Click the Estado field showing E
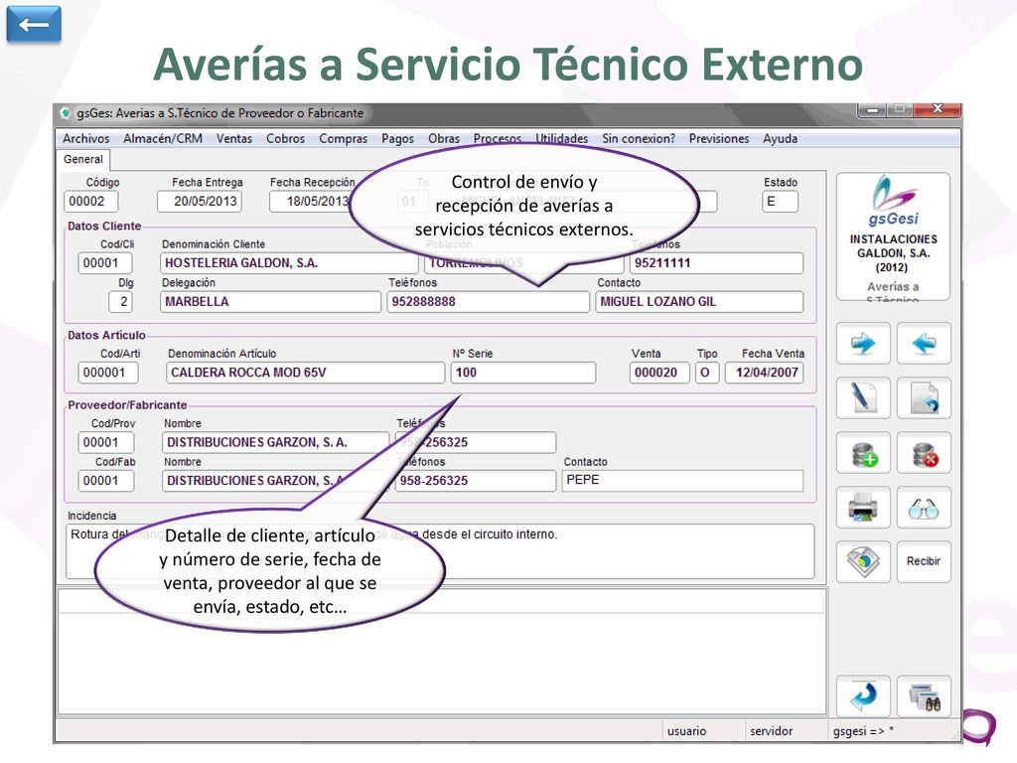The image size is (1017, 763). point(780,201)
